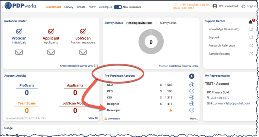Viewport: 259px width, 137px height.
Task: Open the JobScan envelope invitation icon
Action: pyautogui.click(x=83, y=52)
